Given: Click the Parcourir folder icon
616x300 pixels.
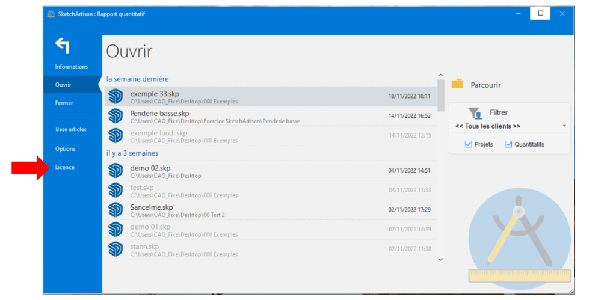Looking at the screenshot, I should (x=457, y=84).
